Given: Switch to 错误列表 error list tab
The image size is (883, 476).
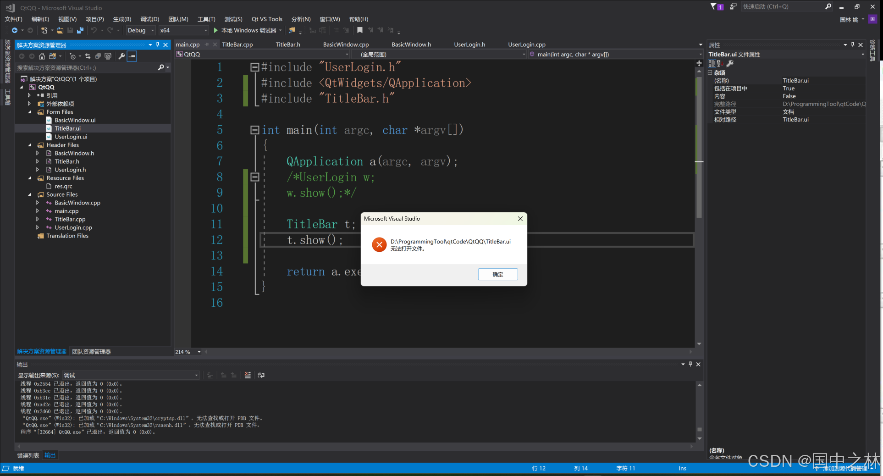Looking at the screenshot, I should pos(28,455).
